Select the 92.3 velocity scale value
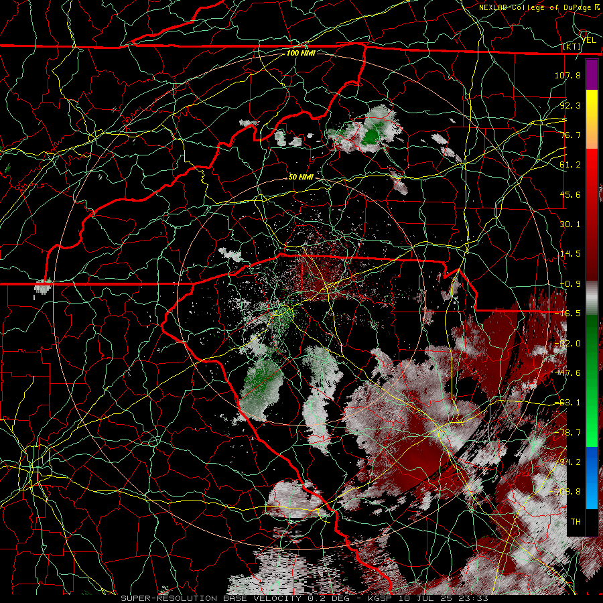 (570, 105)
